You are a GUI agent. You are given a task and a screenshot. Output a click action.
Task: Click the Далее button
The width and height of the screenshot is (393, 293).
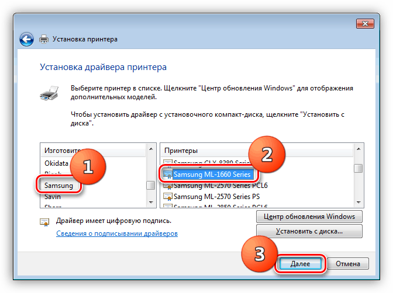tap(300, 264)
